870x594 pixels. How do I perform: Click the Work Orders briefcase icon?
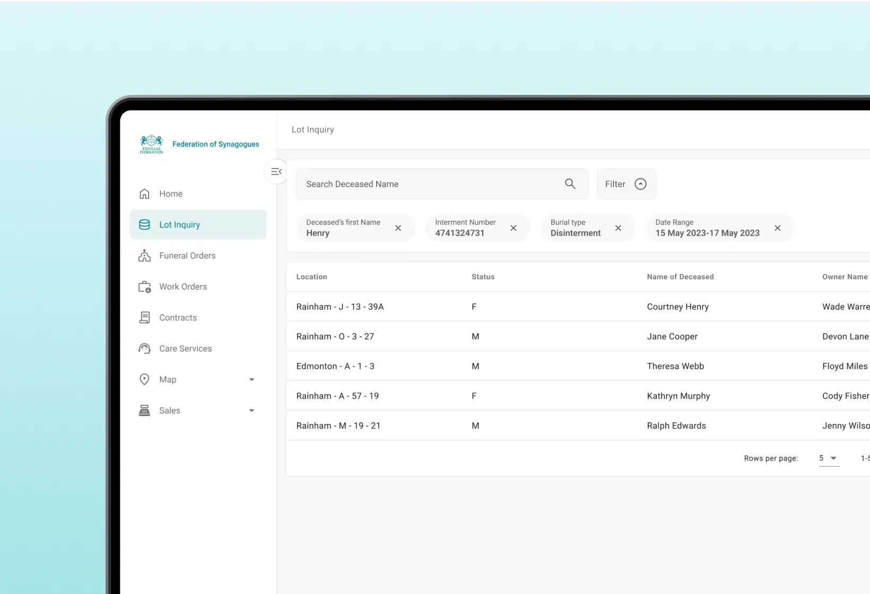[144, 287]
